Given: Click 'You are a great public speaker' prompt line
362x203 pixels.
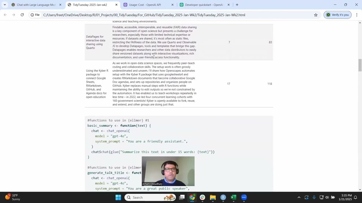Looking at the screenshot, I should tap(142, 189).
